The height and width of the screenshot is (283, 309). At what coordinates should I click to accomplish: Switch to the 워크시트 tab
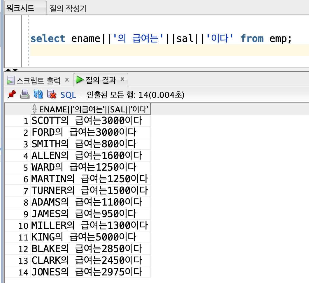point(25,8)
